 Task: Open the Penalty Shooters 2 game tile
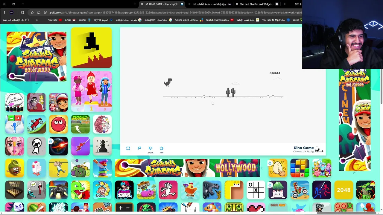(80, 124)
